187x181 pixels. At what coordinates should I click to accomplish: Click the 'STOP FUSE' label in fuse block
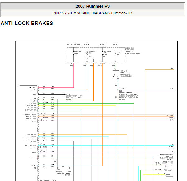tap(118, 53)
